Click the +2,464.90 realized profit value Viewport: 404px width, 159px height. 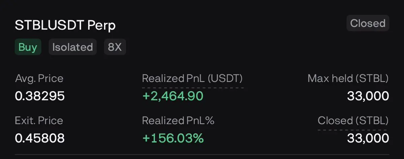click(x=173, y=96)
